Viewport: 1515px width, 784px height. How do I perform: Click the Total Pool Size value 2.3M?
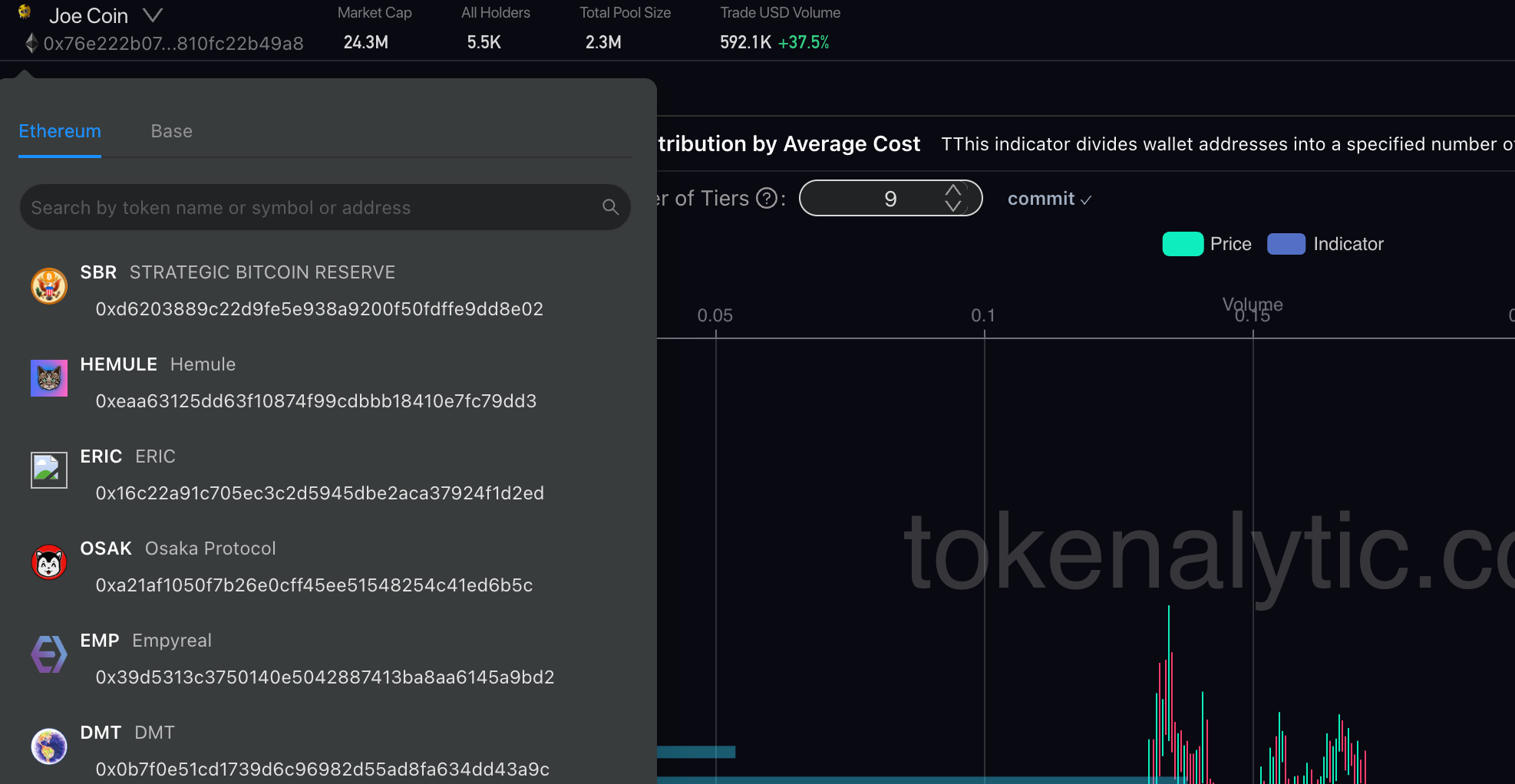click(603, 42)
